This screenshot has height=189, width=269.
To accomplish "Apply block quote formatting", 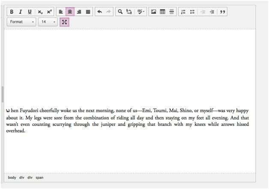I will pyautogui.click(x=222, y=12).
